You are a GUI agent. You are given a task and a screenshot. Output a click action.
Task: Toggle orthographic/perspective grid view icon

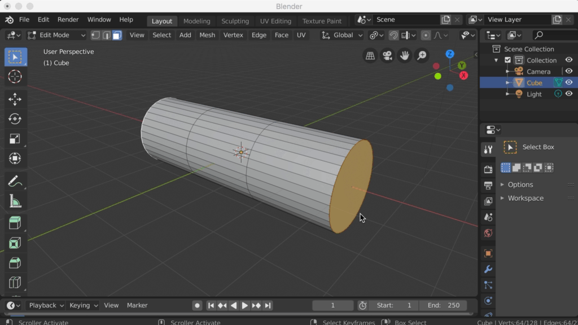pos(370,55)
